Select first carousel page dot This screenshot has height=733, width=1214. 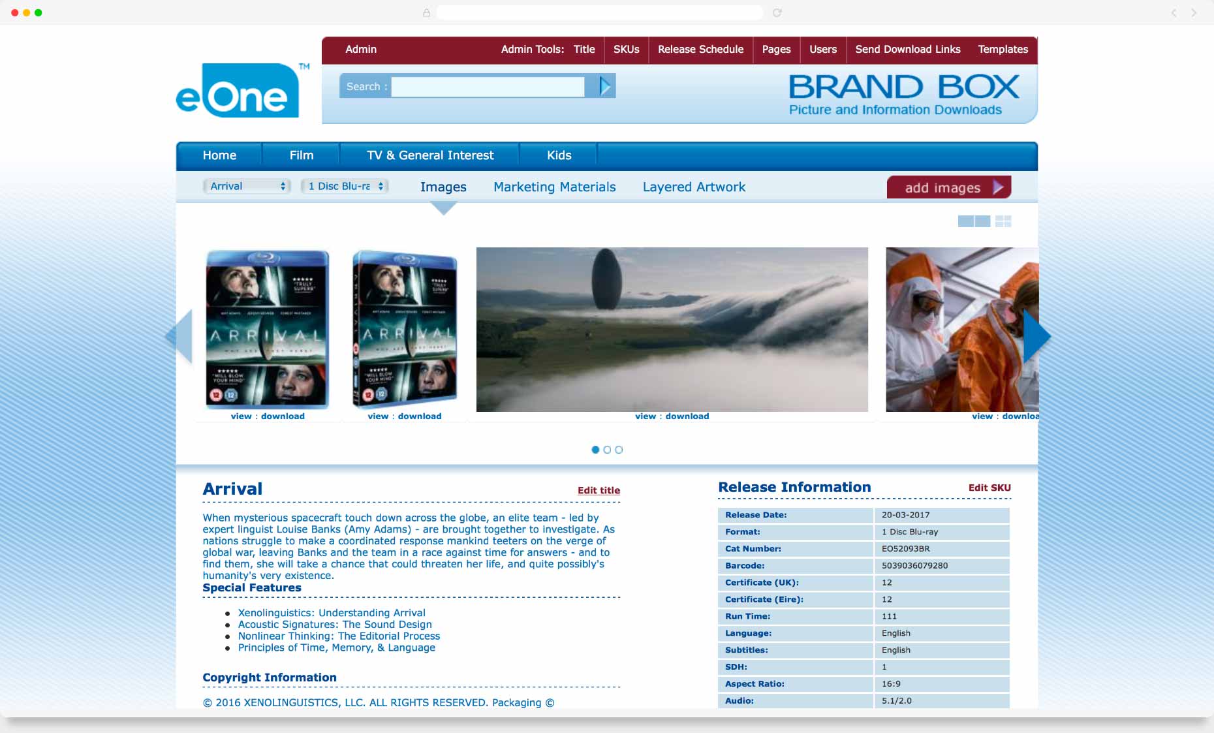[595, 450]
